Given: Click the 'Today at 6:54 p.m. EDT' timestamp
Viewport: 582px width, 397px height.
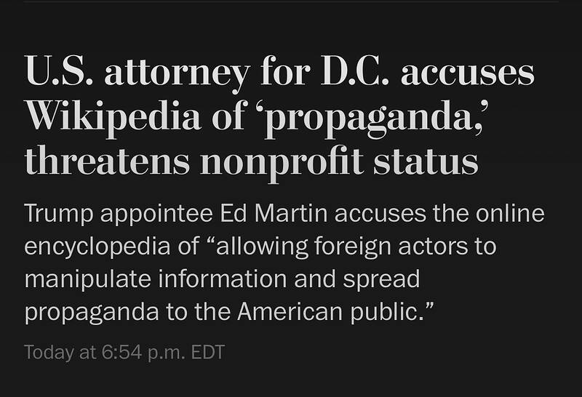Looking at the screenshot, I should coord(124,353).
